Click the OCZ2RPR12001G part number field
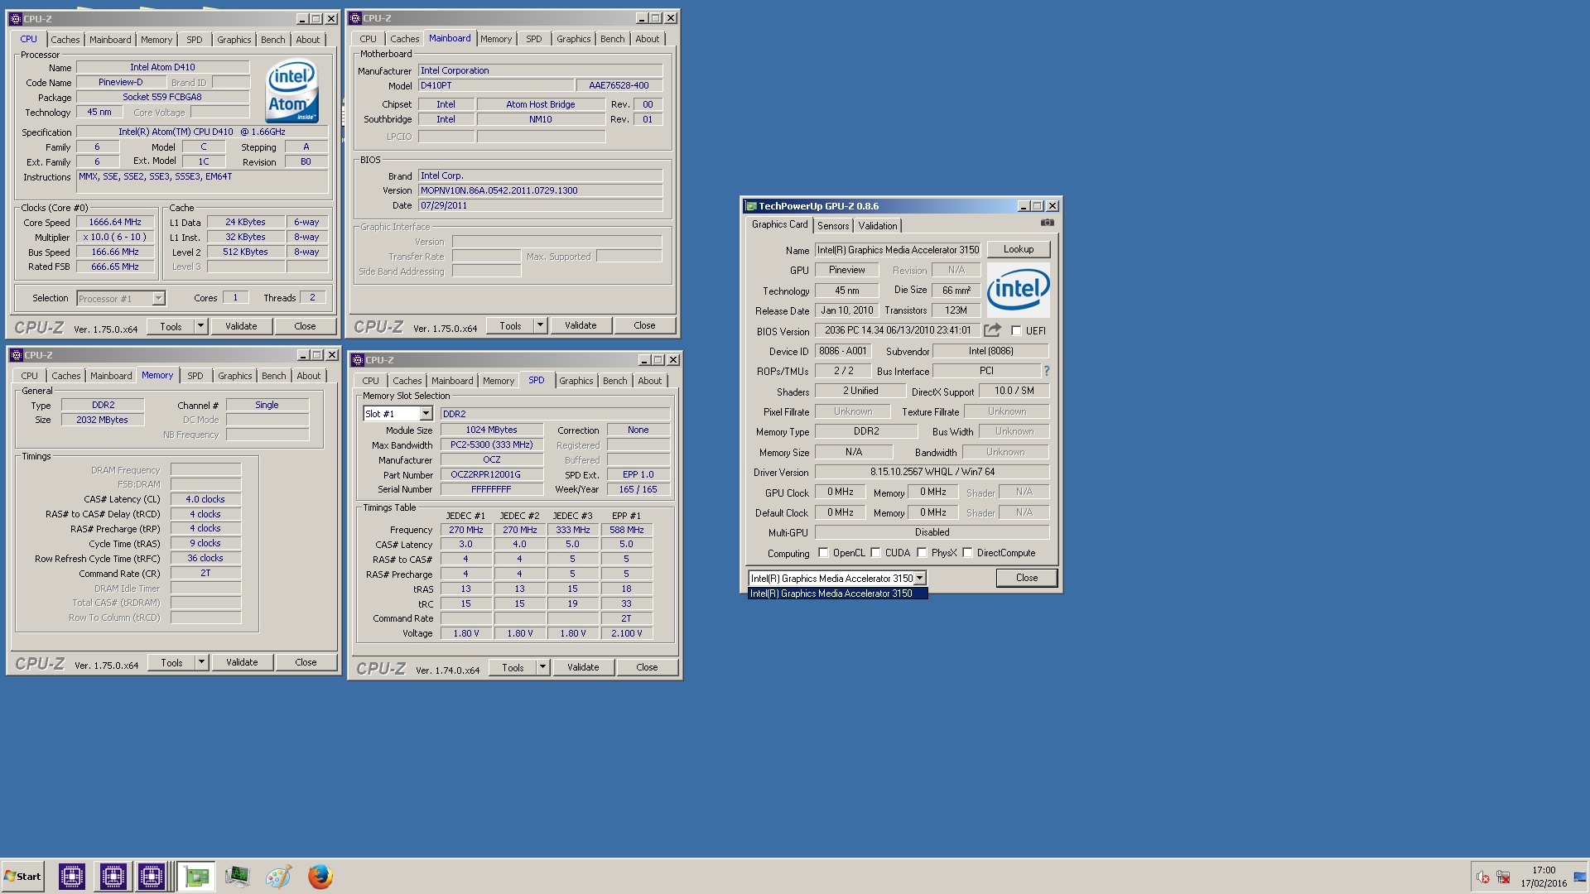 (492, 475)
